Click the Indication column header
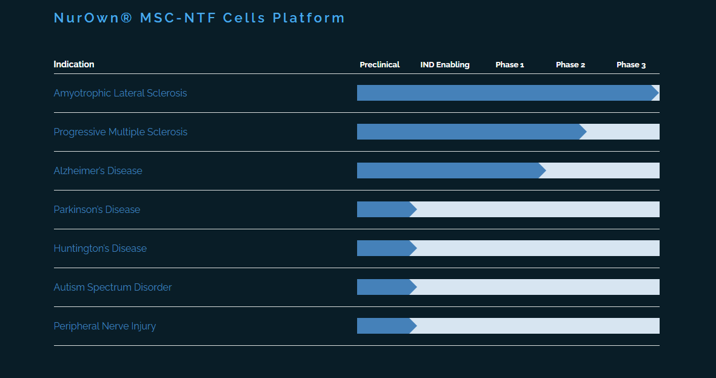716x378 pixels. pos(74,64)
